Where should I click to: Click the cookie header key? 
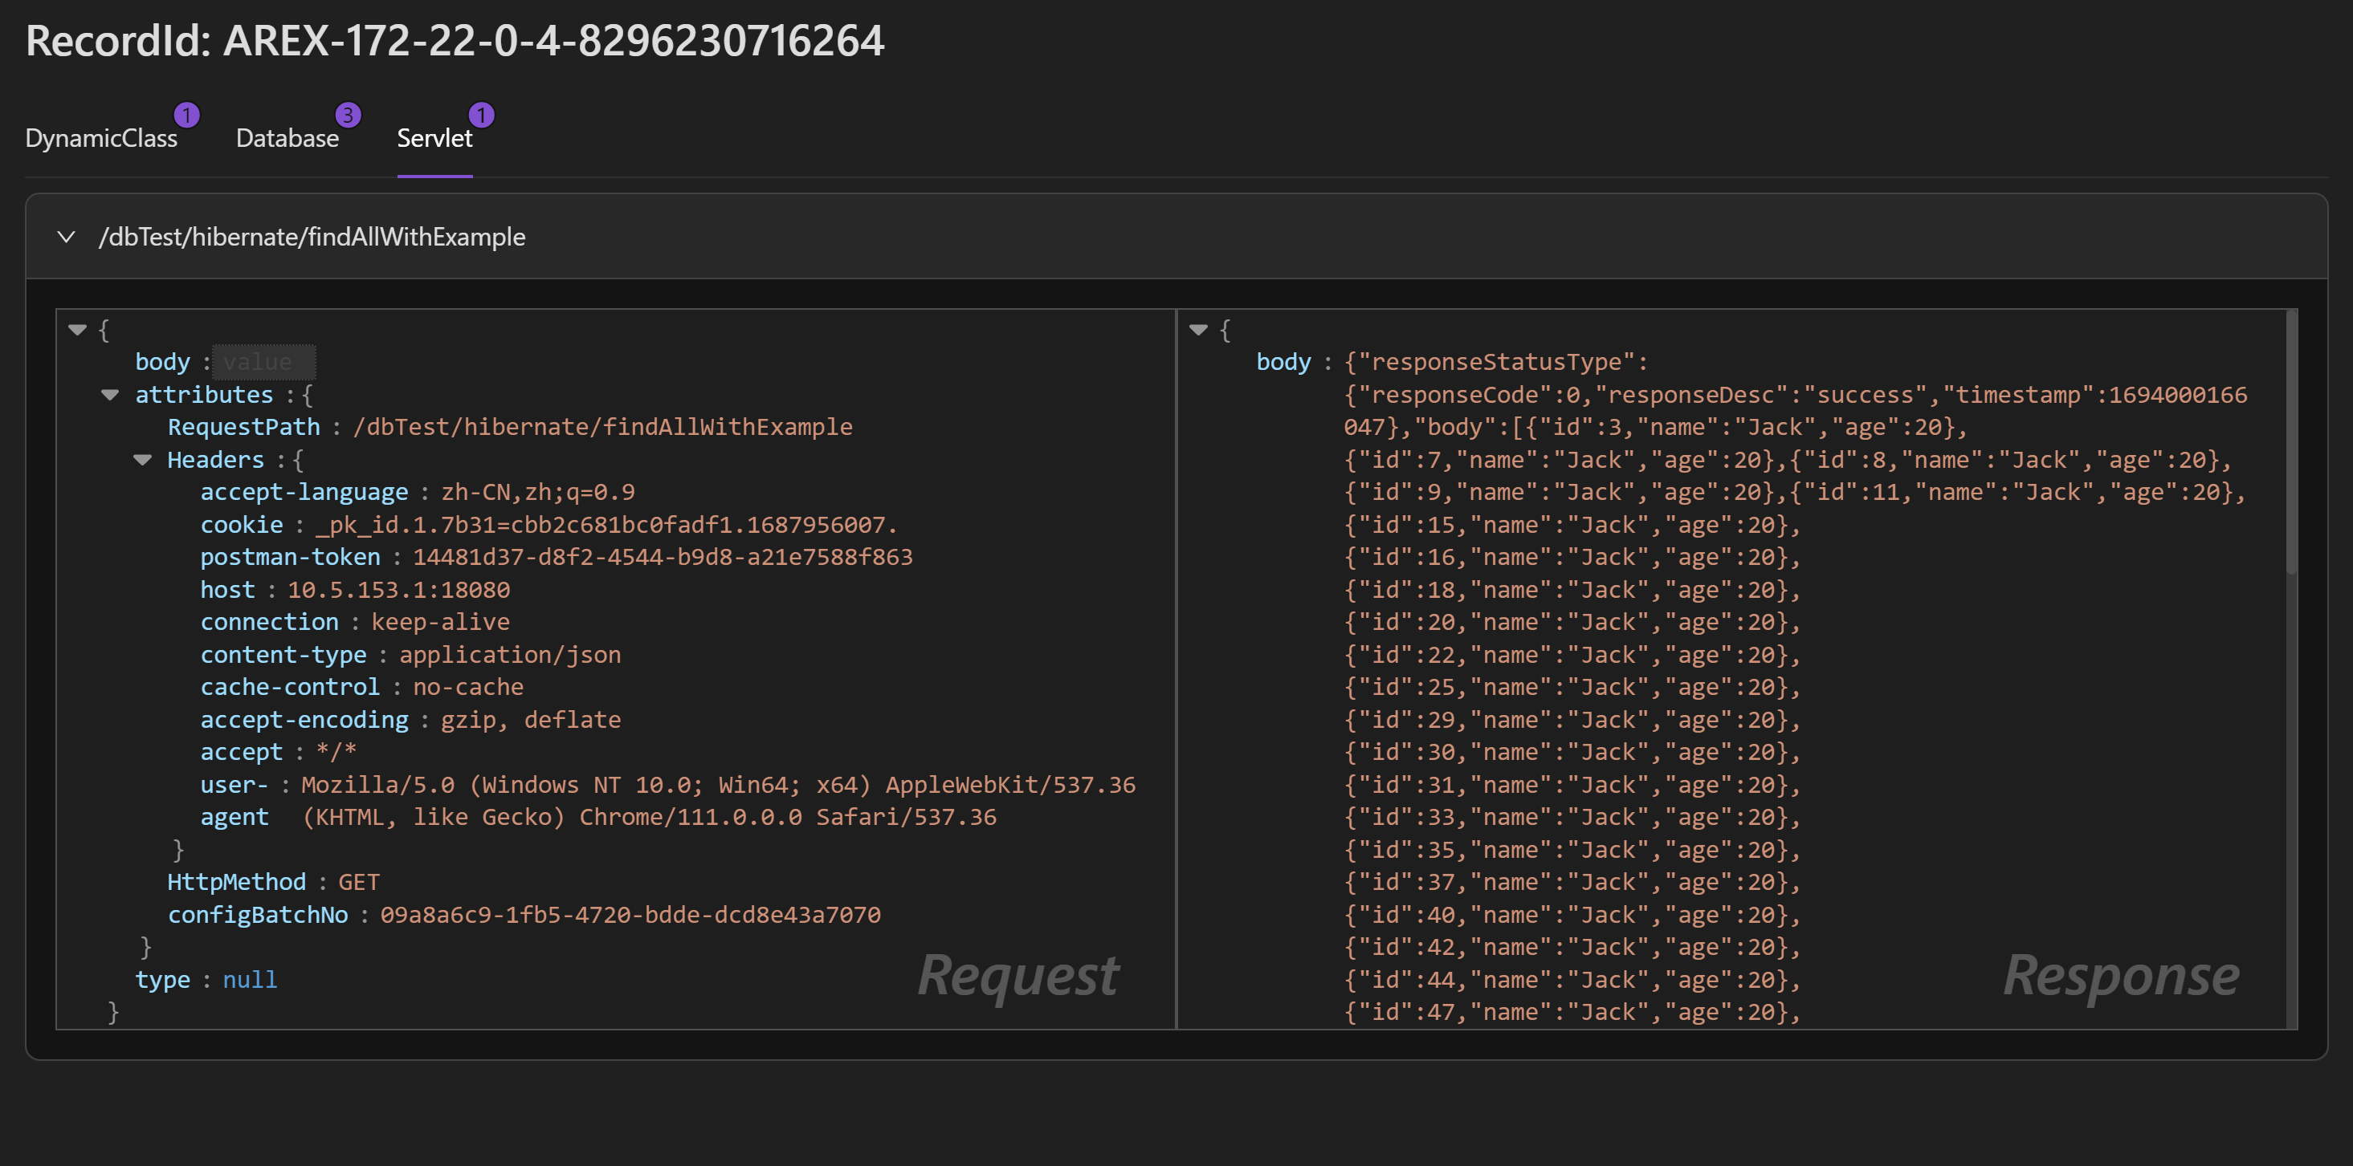(x=242, y=524)
